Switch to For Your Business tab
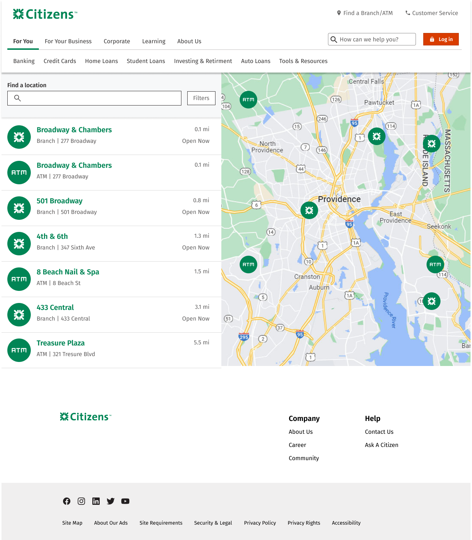 pos(68,41)
